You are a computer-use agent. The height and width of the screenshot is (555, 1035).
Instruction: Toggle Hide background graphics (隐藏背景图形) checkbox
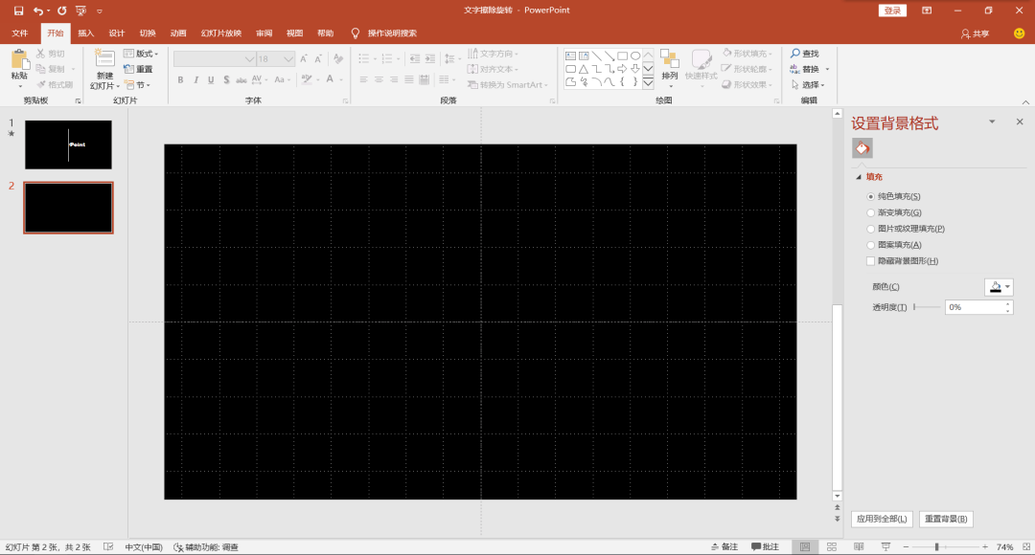pyautogui.click(x=870, y=261)
